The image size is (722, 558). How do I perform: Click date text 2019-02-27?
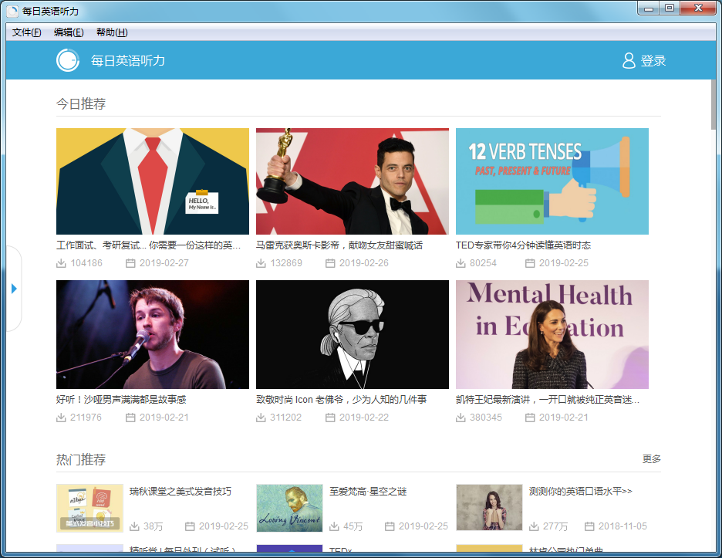[x=164, y=263]
